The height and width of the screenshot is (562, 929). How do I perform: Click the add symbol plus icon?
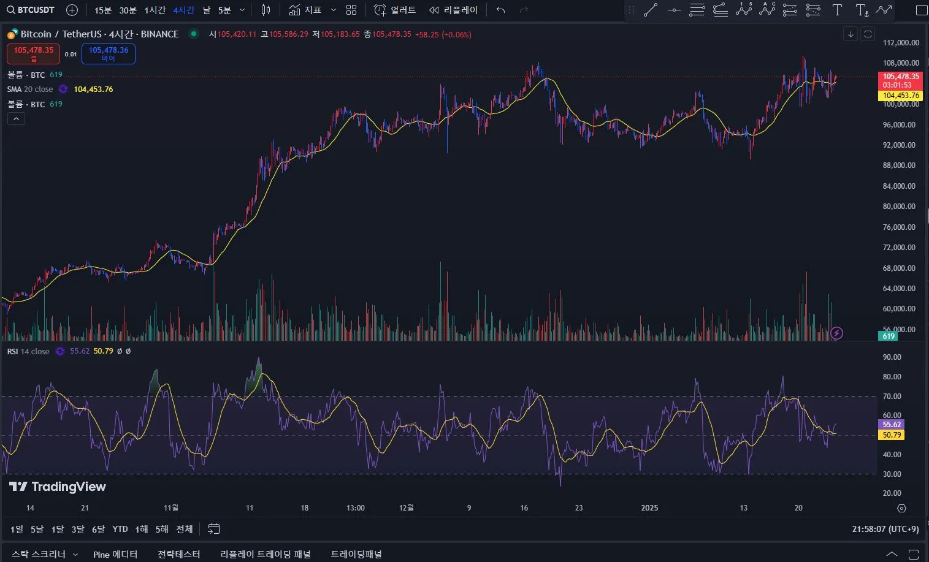72,10
